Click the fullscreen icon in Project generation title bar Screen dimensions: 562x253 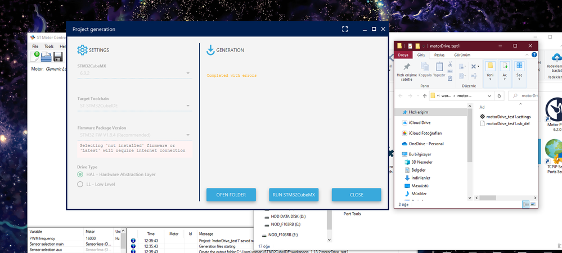tap(345, 29)
